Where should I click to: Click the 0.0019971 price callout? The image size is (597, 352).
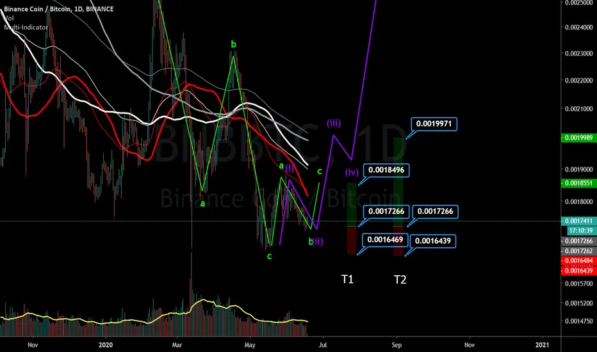click(434, 124)
